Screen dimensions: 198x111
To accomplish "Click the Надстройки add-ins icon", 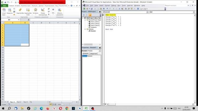I will coord(20,11).
